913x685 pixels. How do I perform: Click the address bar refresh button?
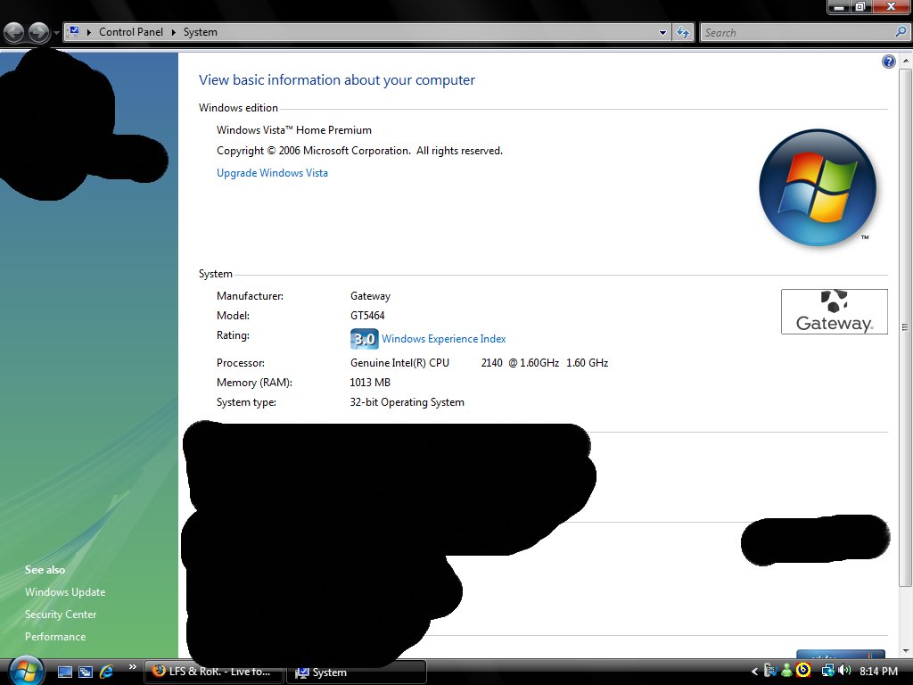click(x=683, y=33)
